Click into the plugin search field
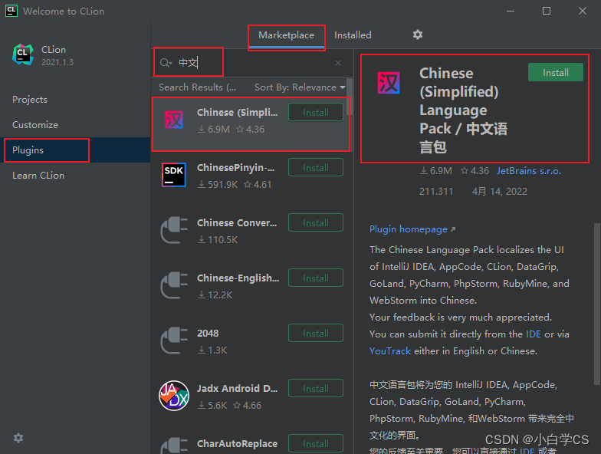601x454 pixels. pos(253,63)
